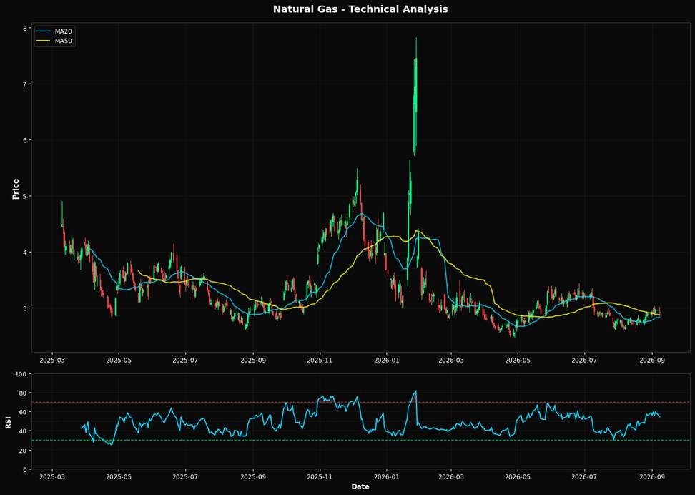Screen dimensions: 695x495
Task: Select 2026-05 date tick under RSI panel
Action: click(518, 477)
